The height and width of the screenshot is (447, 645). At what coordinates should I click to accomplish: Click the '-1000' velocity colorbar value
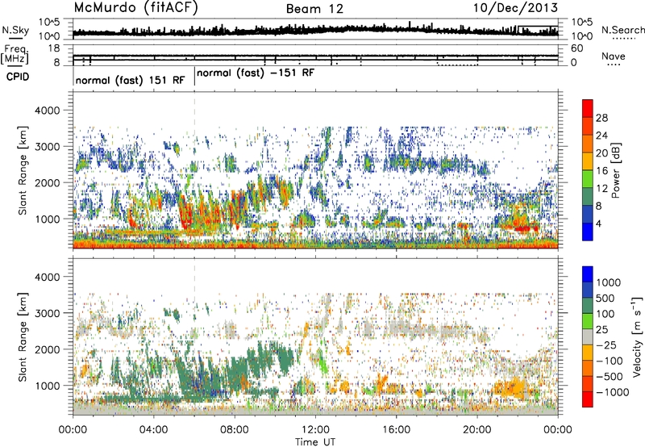click(x=612, y=392)
